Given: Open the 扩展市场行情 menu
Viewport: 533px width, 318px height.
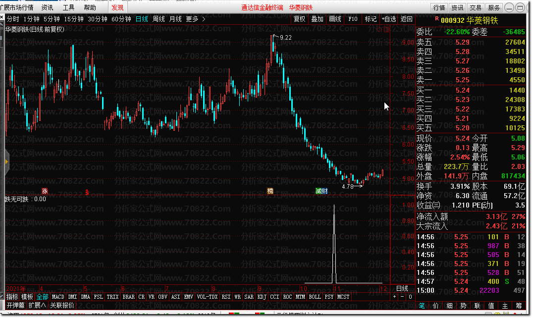Looking at the screenshot, I should [x=17, y=7].
